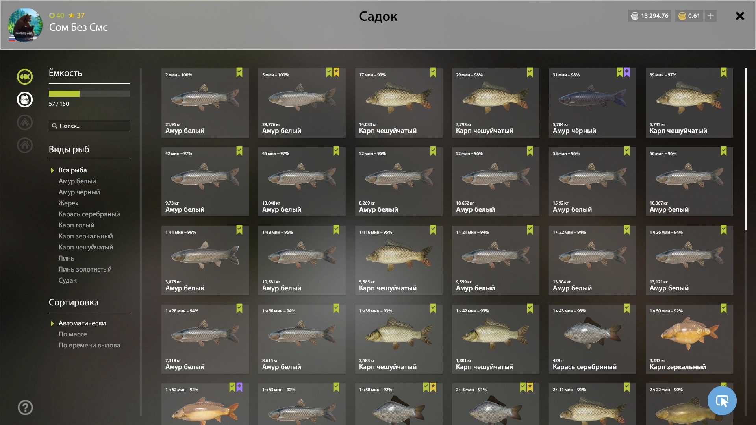Screen dimensions: 756x425
Task: Toggle green bookmark on 21,96 кг Амур белый
Action: [x=239, y=72]
